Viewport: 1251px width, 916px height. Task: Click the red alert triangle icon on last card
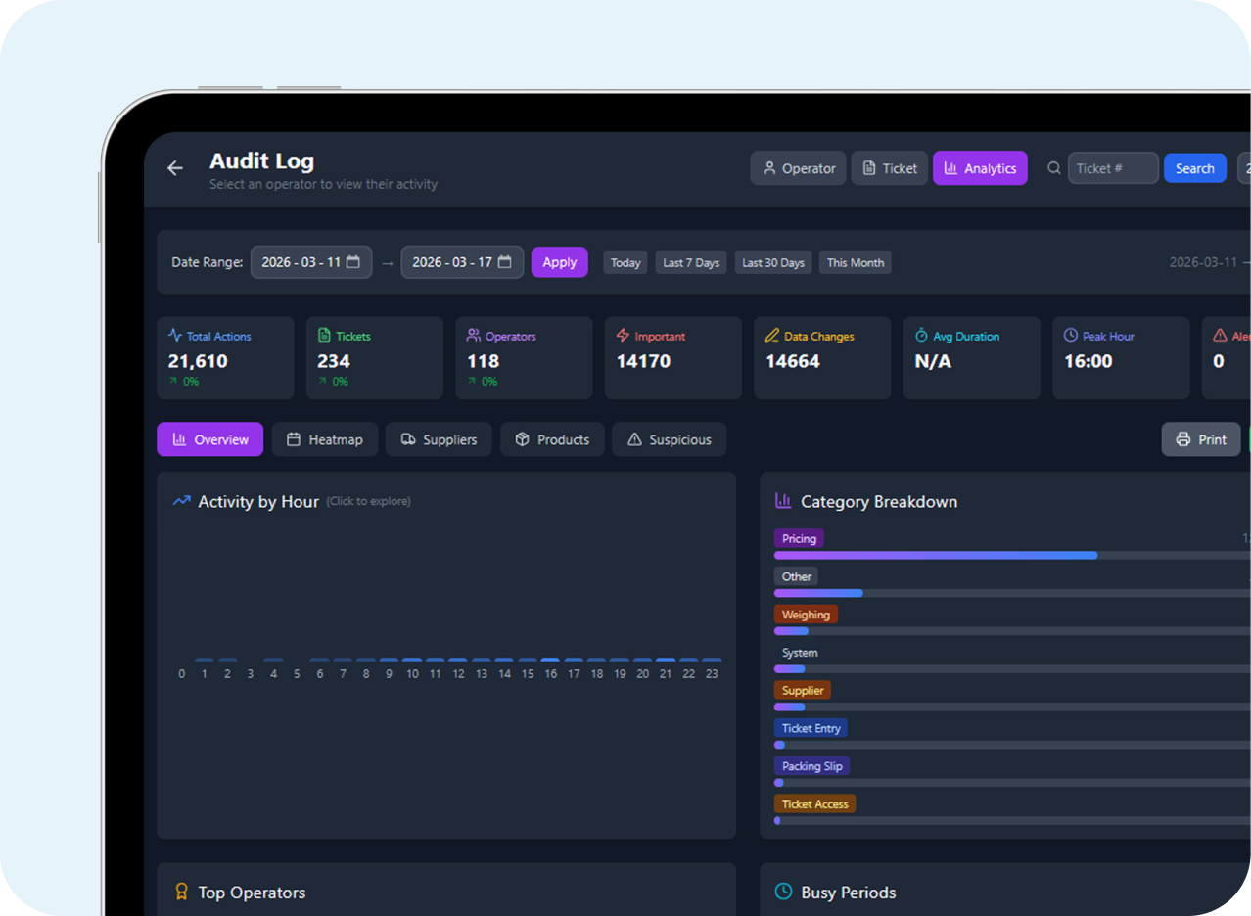click(x=1220, y=335)
